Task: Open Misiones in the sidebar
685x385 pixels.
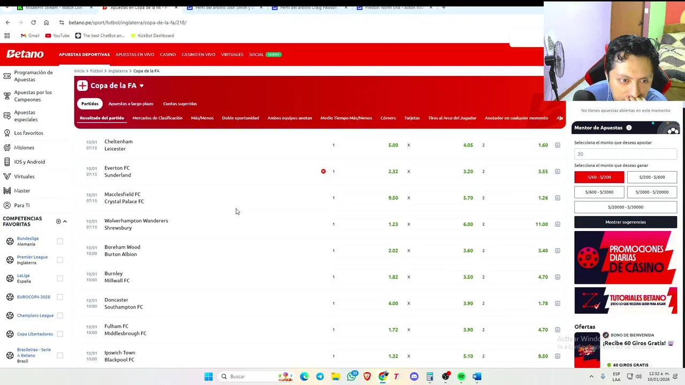Action: pos(24,148)
